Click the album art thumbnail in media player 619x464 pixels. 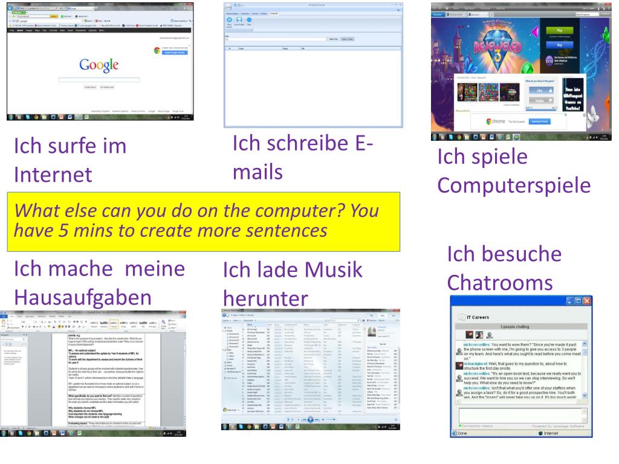point(372,332)
